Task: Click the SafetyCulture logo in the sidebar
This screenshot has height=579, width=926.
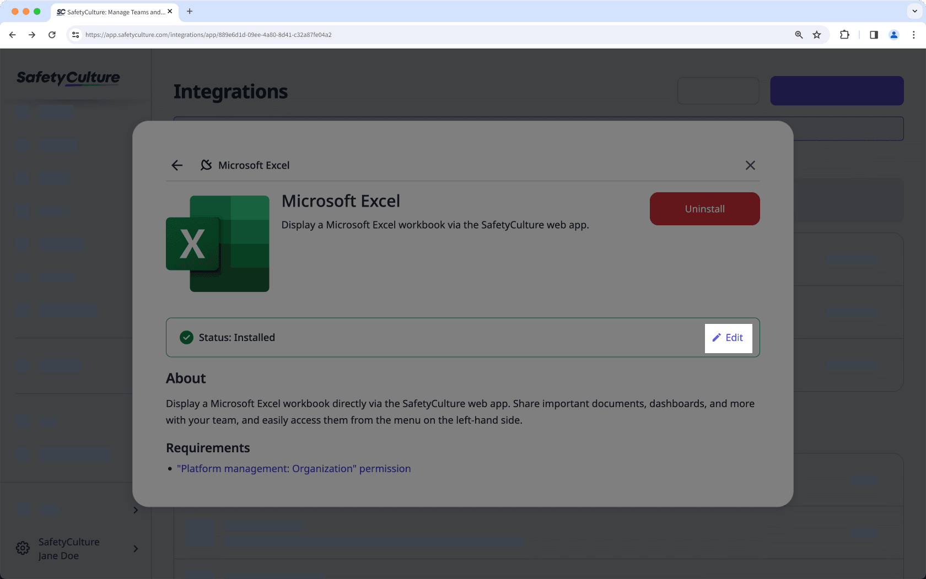Action: (68, 78)
